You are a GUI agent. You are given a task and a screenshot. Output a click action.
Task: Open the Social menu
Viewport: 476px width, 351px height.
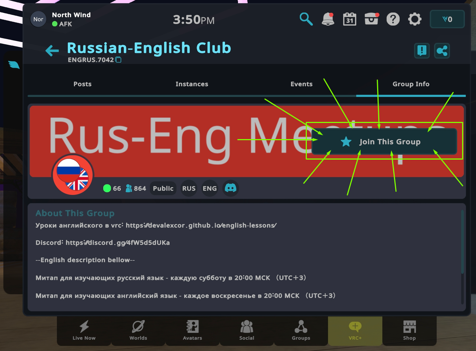246,331
